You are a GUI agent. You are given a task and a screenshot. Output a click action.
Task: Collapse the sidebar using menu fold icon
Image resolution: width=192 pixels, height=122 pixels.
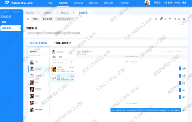[x=27, y=19]
